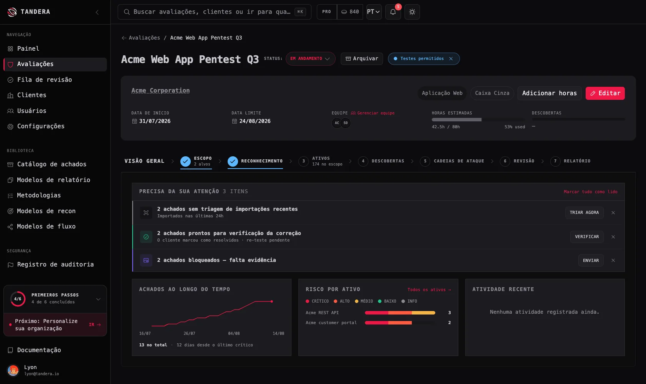Click Adicionar horas button
The height and width of the screenshot is (384, 646).
tap(549, 93)
